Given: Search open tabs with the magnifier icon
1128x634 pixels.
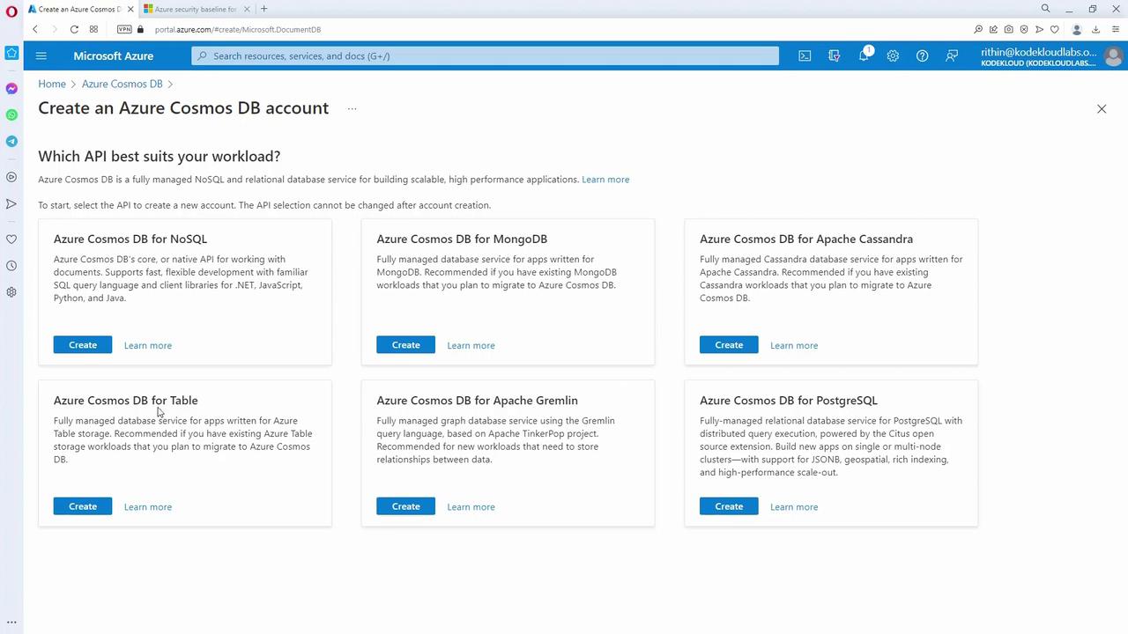Looking at the screenshot, I should 1045,9.
